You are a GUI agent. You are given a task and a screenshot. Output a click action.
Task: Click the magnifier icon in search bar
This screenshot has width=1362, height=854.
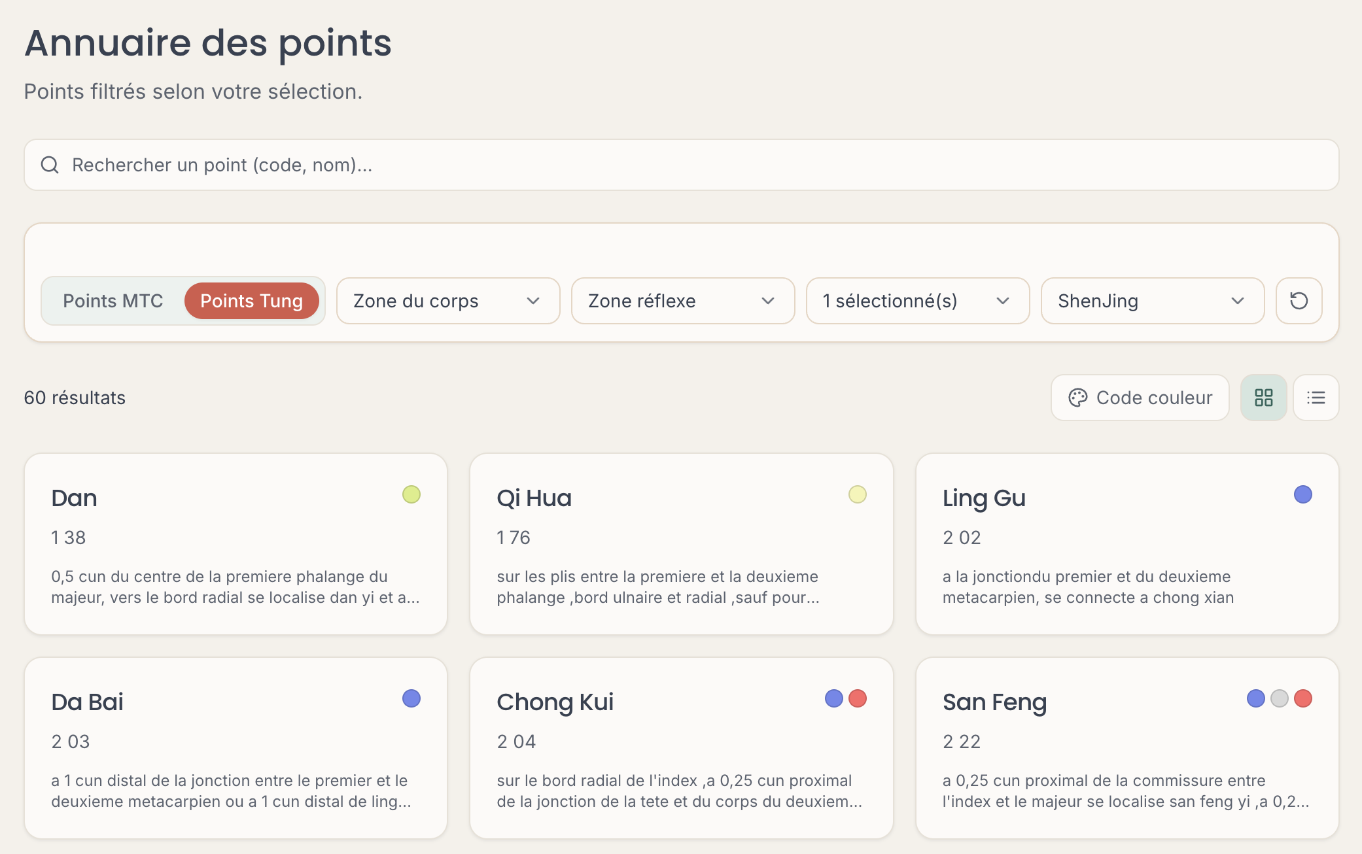(50, 165)
